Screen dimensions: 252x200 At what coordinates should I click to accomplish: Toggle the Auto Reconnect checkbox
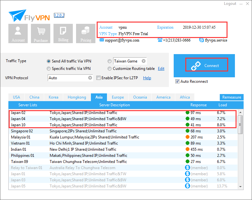[177, 81]
